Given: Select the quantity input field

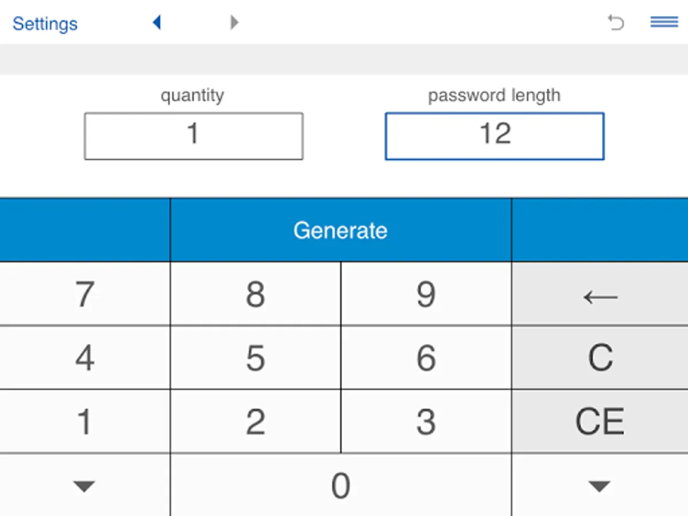Looking at the screenshot, I should 194,136.
